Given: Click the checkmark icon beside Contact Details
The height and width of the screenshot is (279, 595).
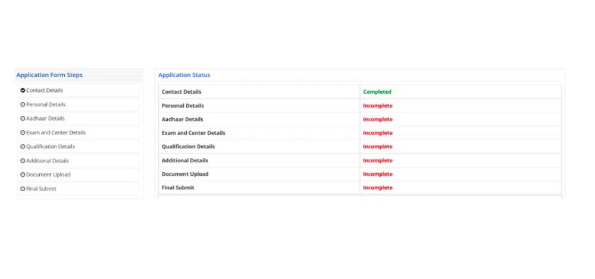Looking at the screenshot, I should [x=23, y=90].
